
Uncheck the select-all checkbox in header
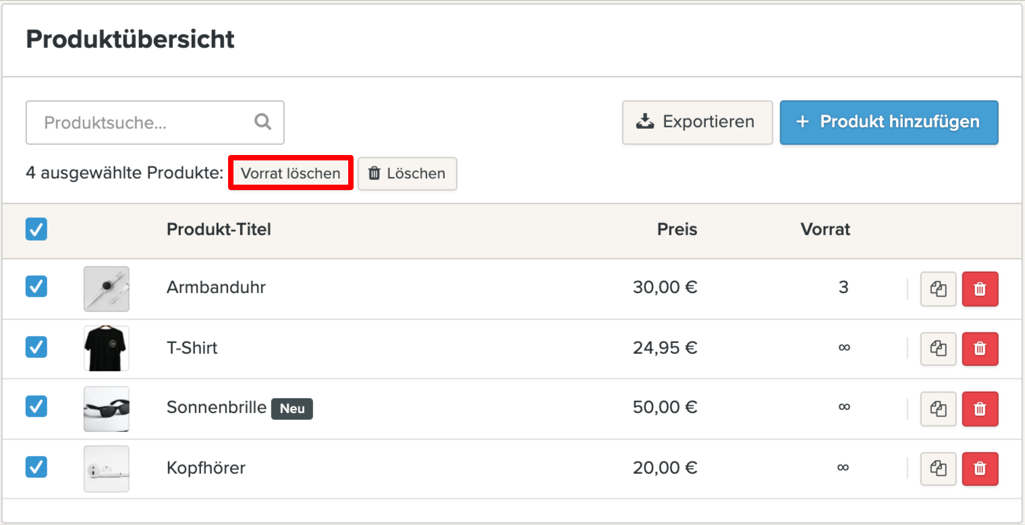point(36,230)
